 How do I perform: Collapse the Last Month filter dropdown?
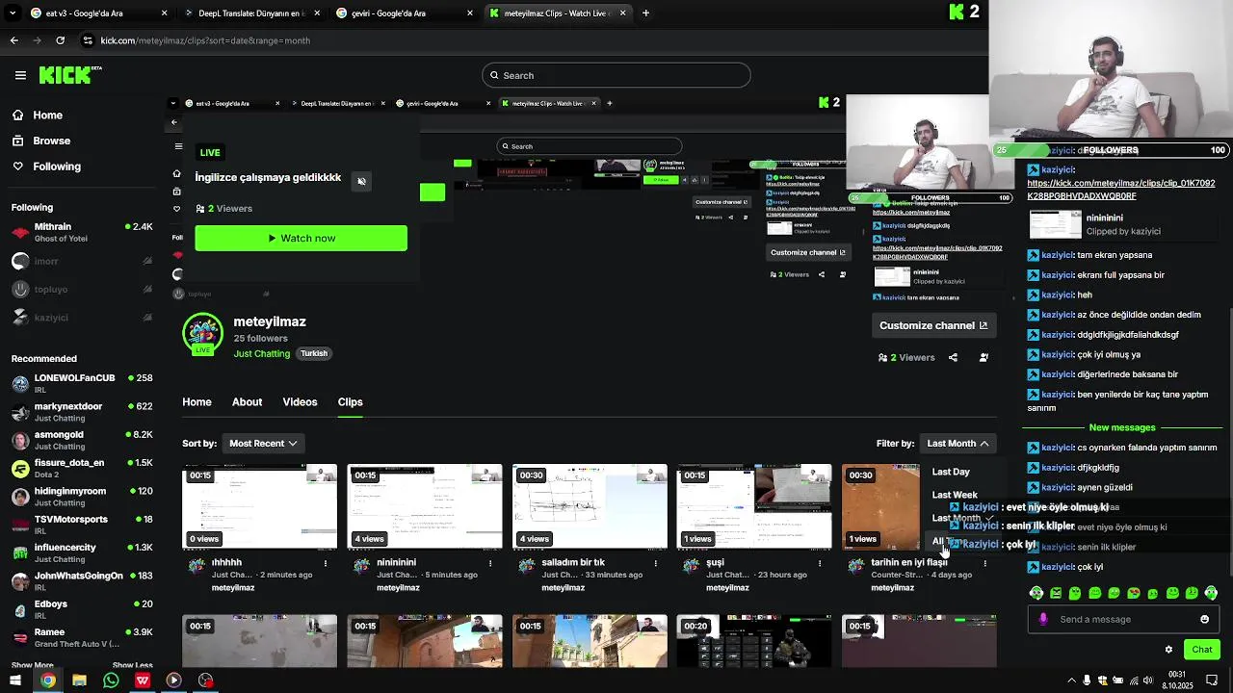[958, 443]
